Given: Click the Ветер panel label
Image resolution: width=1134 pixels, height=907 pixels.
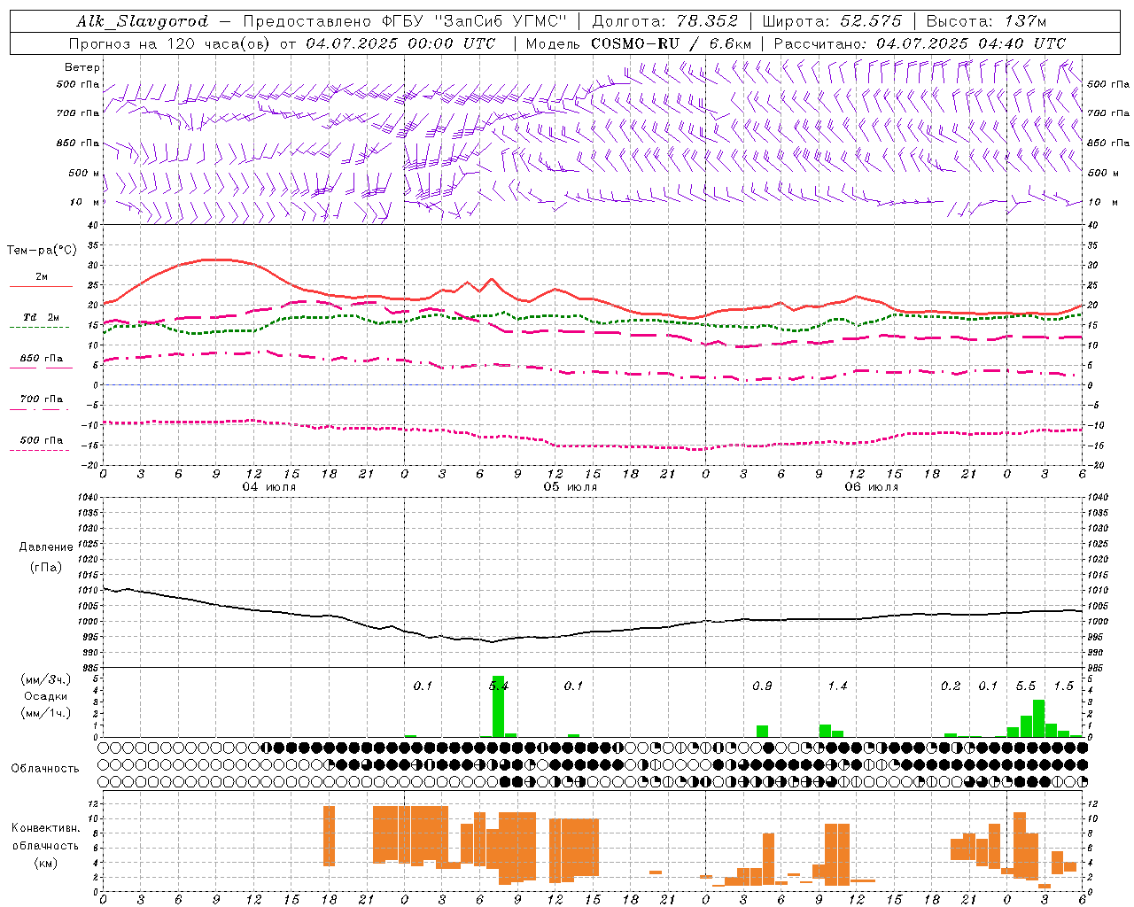Looking at the screenshot, I should [82, 67].
